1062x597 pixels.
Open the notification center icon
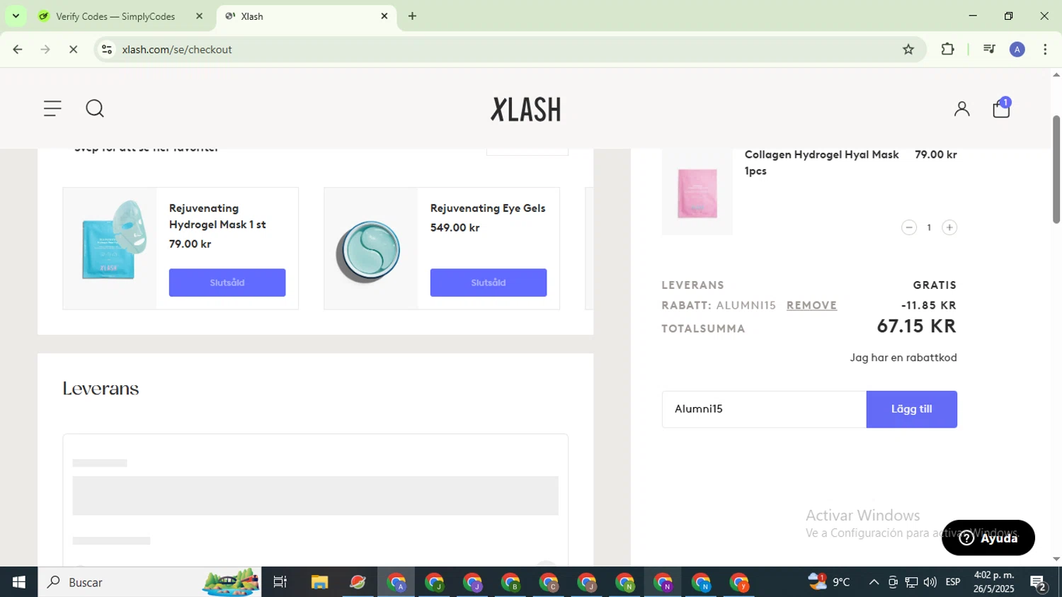1039,583
